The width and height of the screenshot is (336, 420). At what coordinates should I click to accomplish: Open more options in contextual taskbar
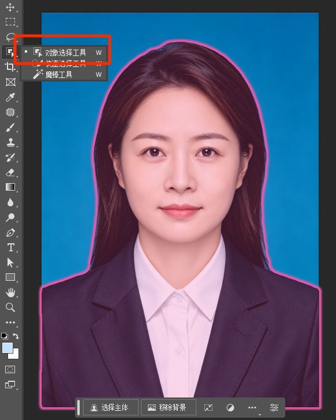(252, 408)
